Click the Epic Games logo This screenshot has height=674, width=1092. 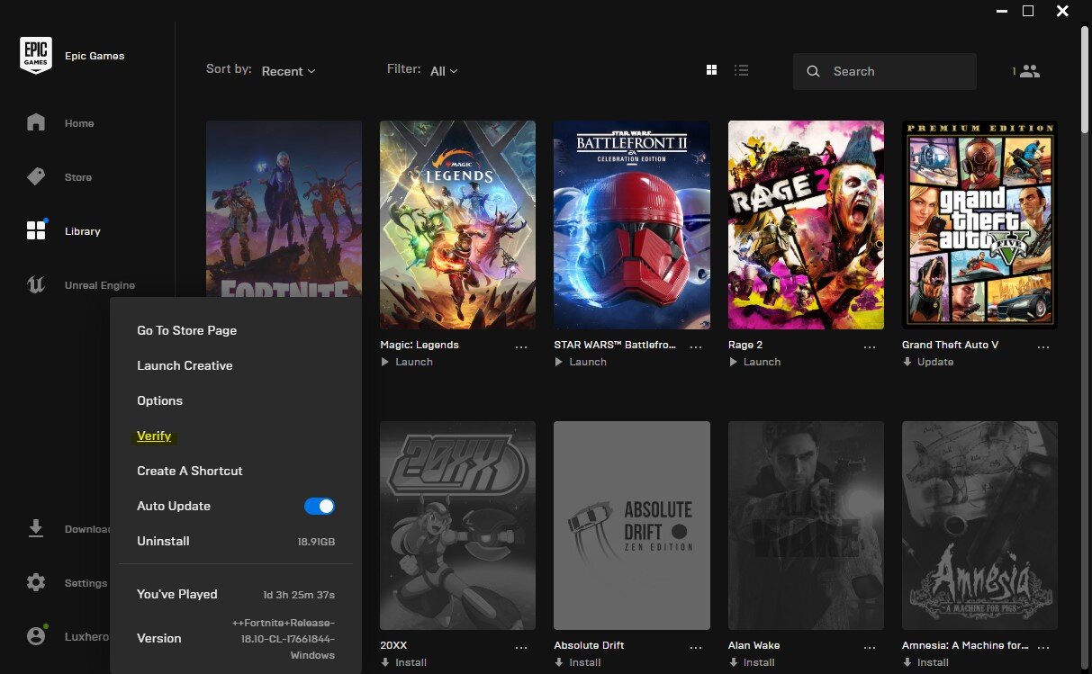point(35,55)
